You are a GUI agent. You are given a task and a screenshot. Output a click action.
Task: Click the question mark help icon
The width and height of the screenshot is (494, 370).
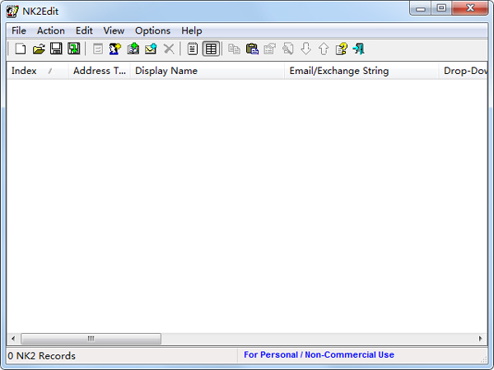(x=341, y=49)
